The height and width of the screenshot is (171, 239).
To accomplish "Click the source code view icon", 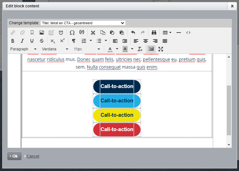I will pos(188,33).
